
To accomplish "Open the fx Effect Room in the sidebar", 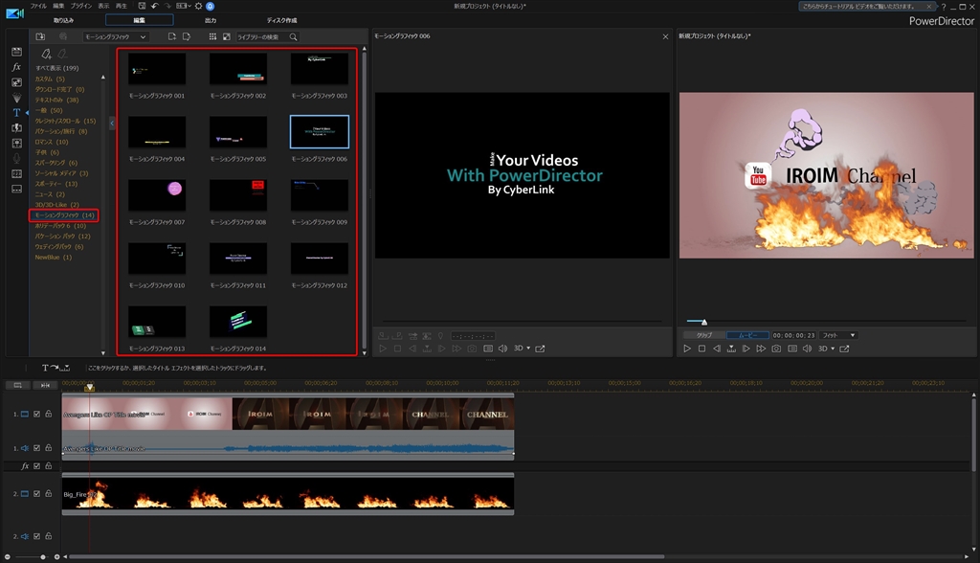I will click(17, 67).
